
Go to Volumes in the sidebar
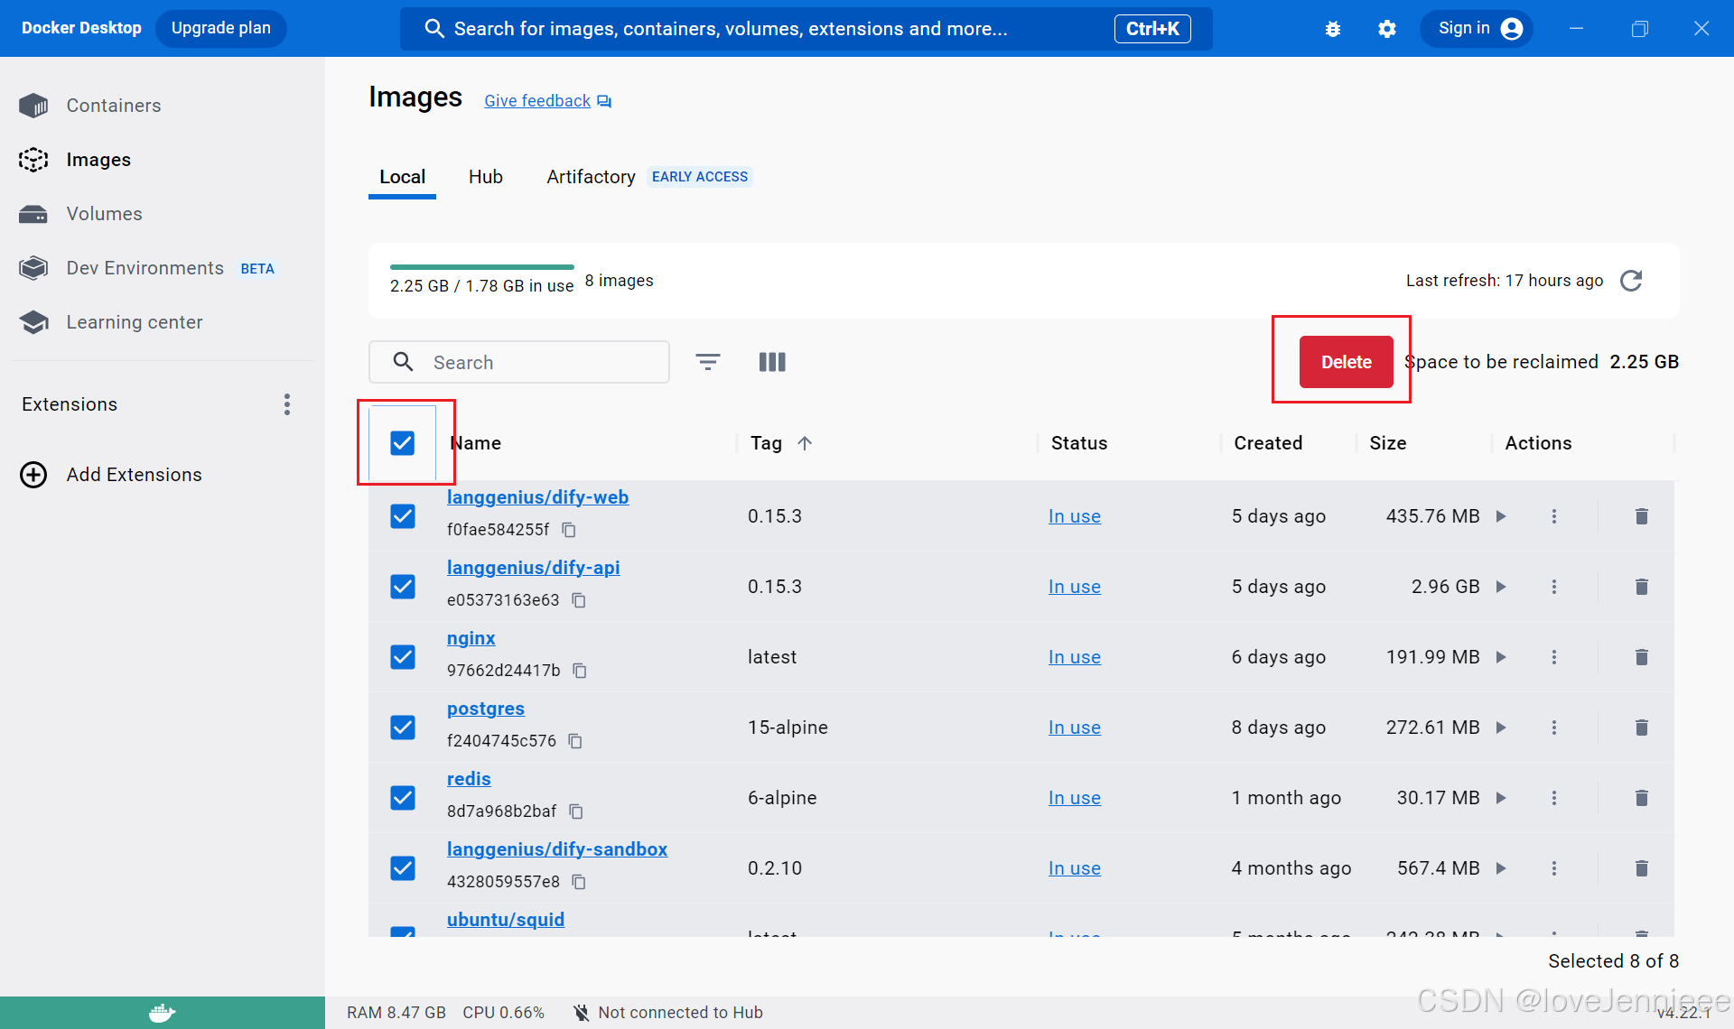coord(104,214)
